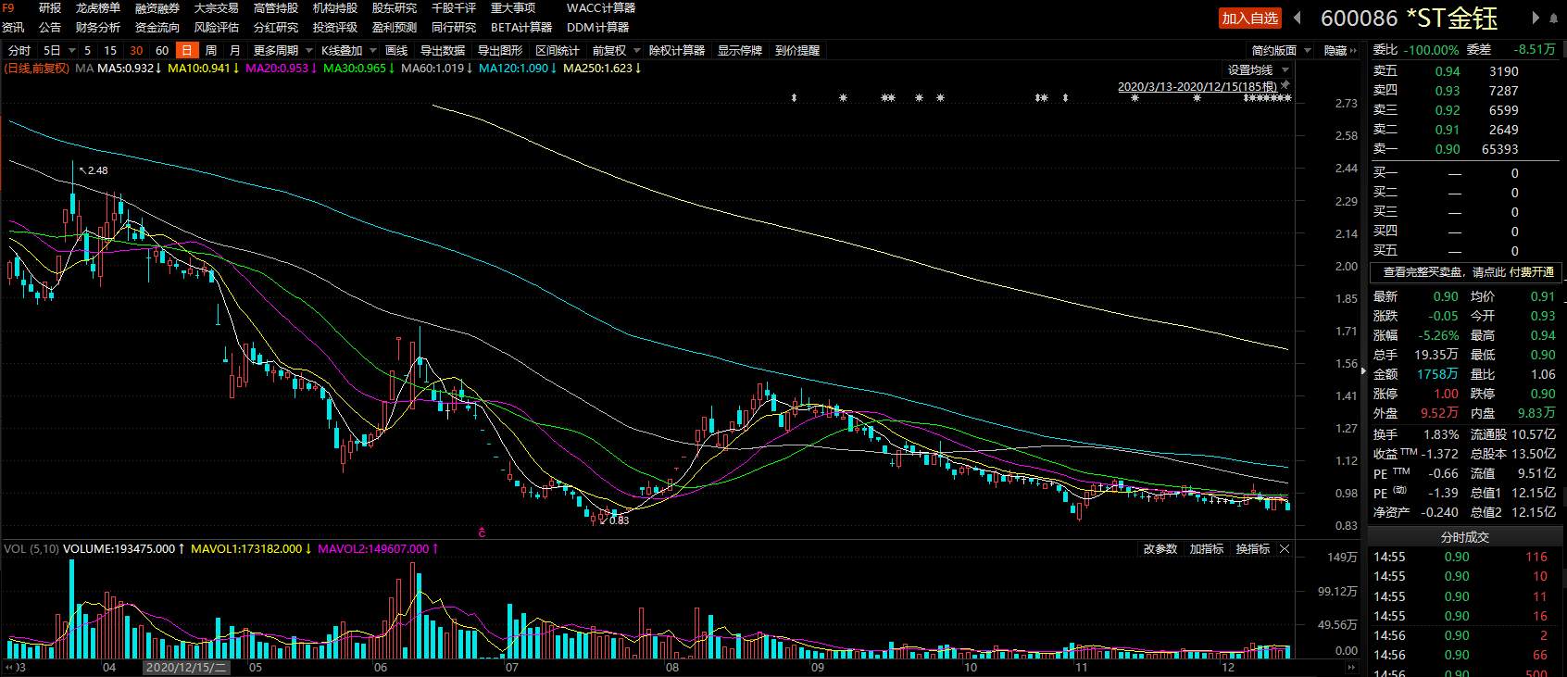Click 付费开通 link for full order book
1567x677 pixels.
[x=1532, y=272]
